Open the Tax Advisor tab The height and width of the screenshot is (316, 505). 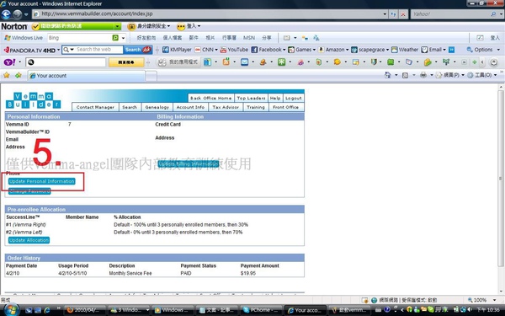(x=226, y=107)
